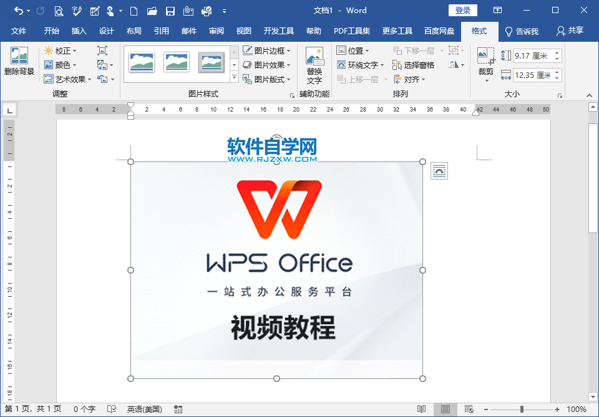Open the Corrections adjustment tool
The image size is (599, 417).
(63, 51)
